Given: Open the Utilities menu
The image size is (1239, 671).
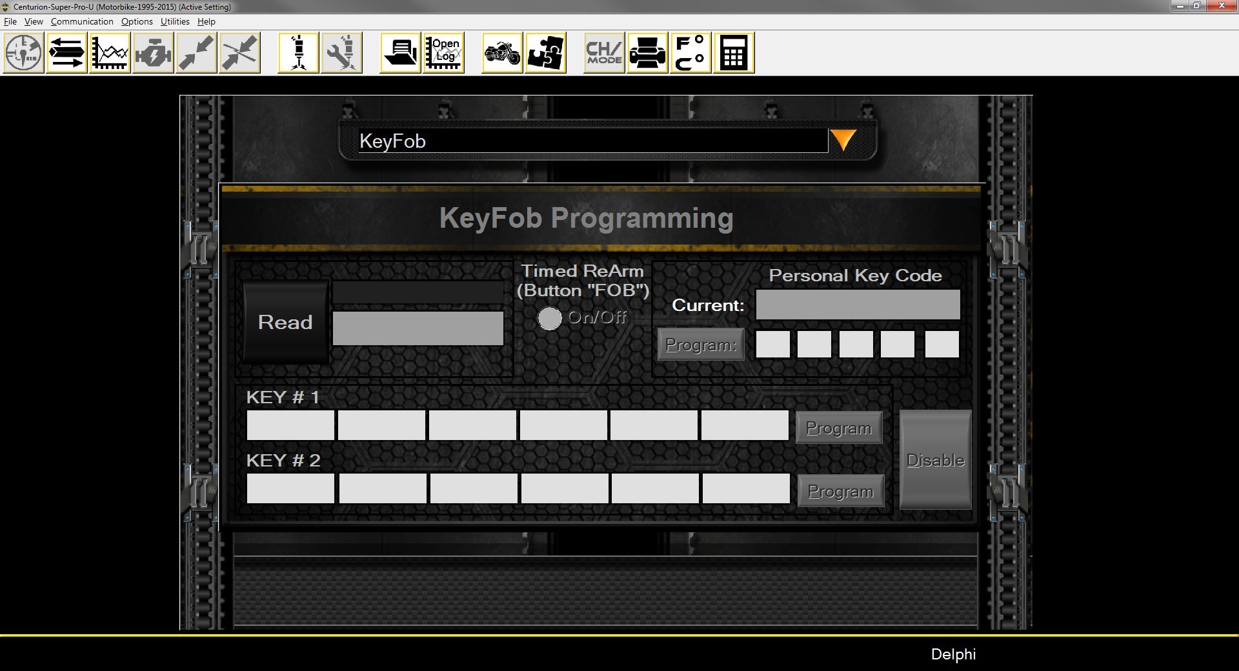Looking at the screenshot, I should [x=175, y=21].
